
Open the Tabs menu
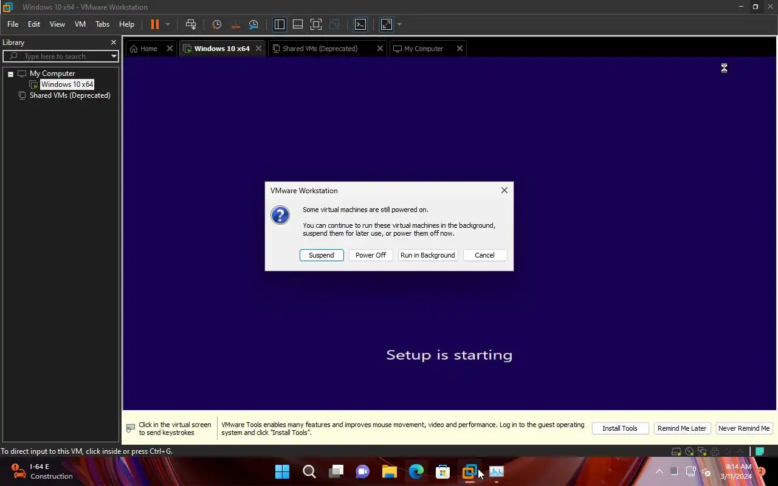click(103, 24)
